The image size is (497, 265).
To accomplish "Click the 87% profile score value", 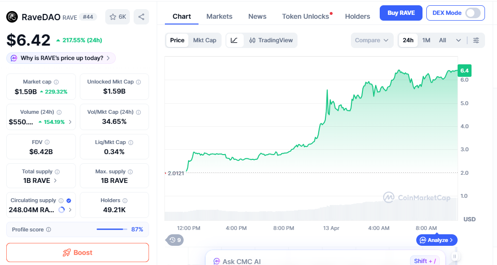I will click(137, 229).
